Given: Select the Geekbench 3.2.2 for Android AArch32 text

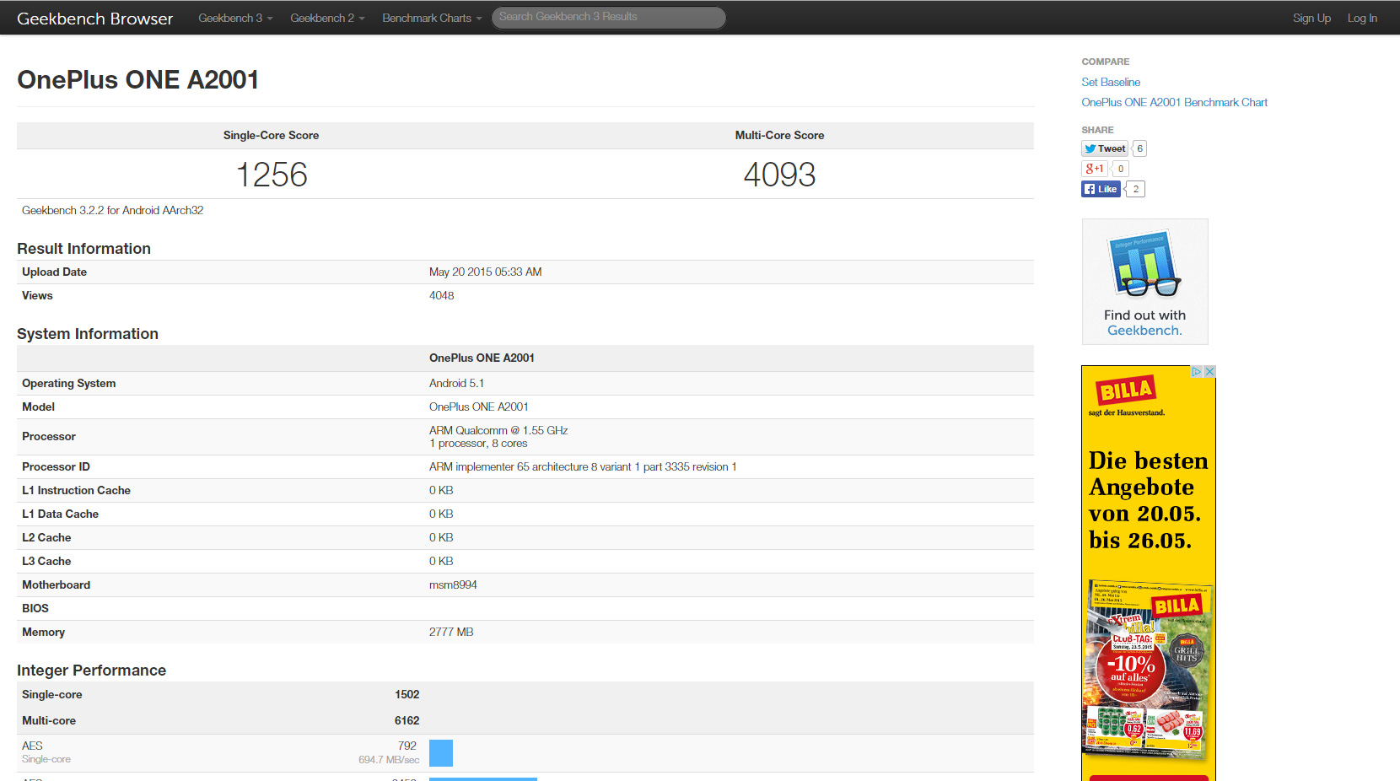Looking at the screenshot, I should 113,210.
